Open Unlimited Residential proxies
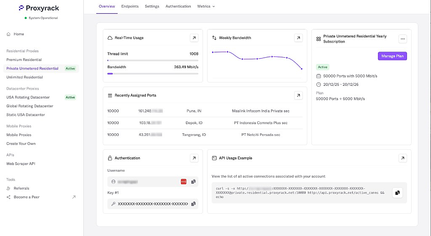431x236 pixels. (x=25, y=77)
